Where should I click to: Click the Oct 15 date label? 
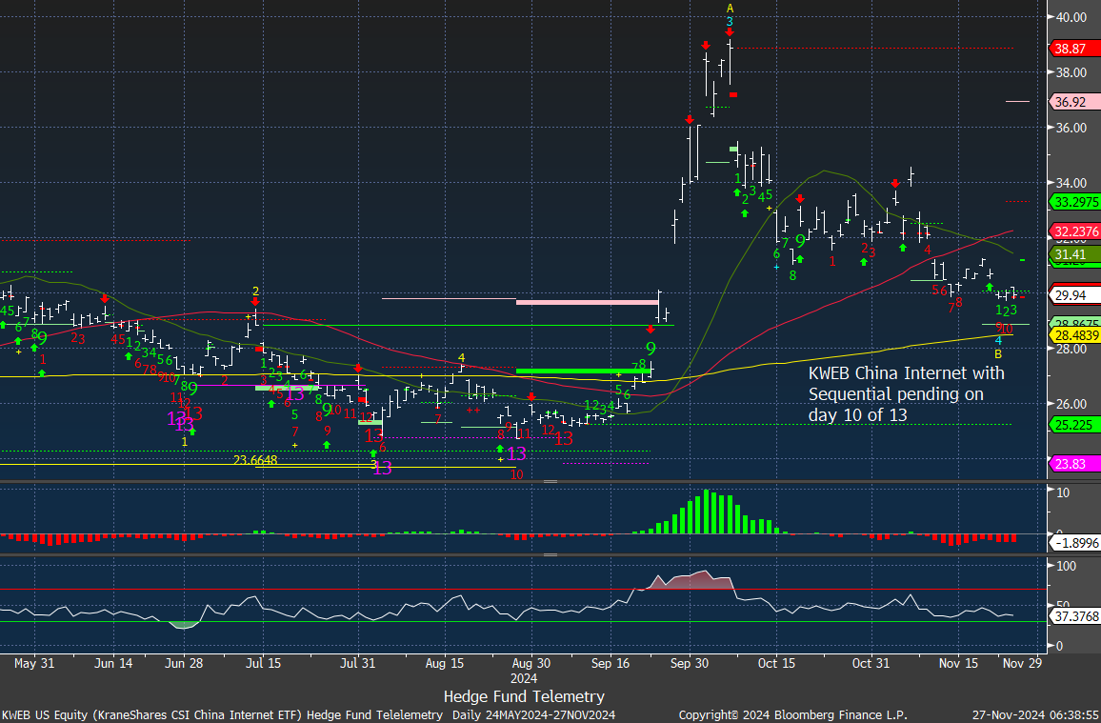coord(777,663)
